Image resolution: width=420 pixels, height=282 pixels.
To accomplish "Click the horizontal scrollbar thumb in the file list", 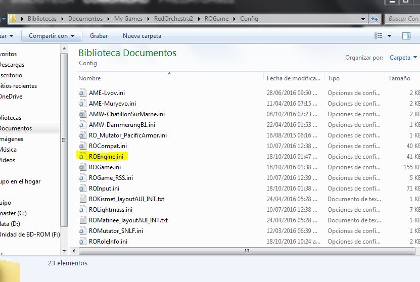I will pos(247,251).
